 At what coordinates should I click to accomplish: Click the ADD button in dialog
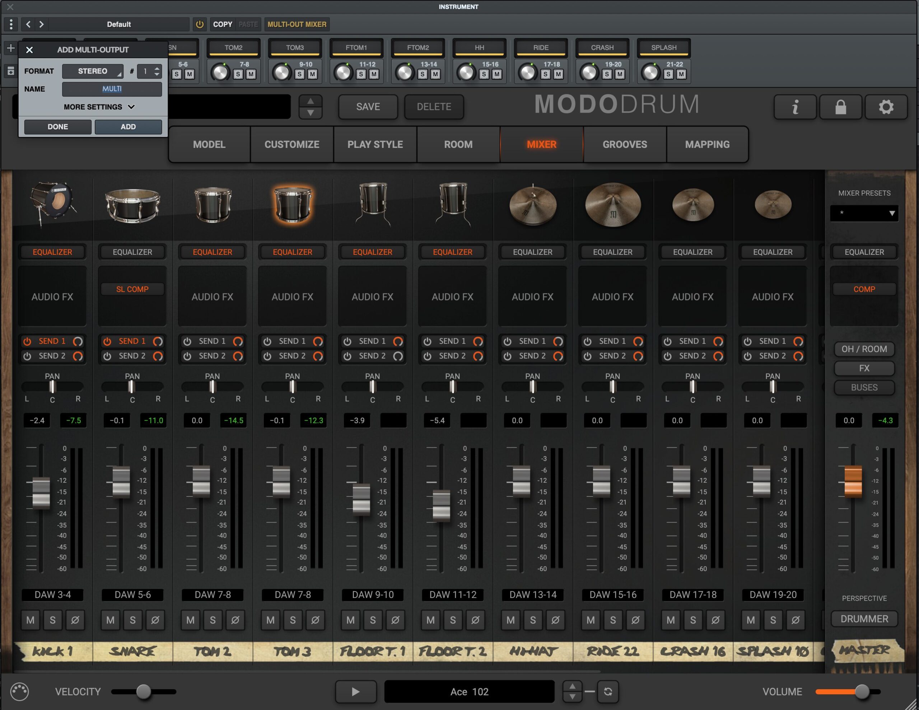coord(129,127)
